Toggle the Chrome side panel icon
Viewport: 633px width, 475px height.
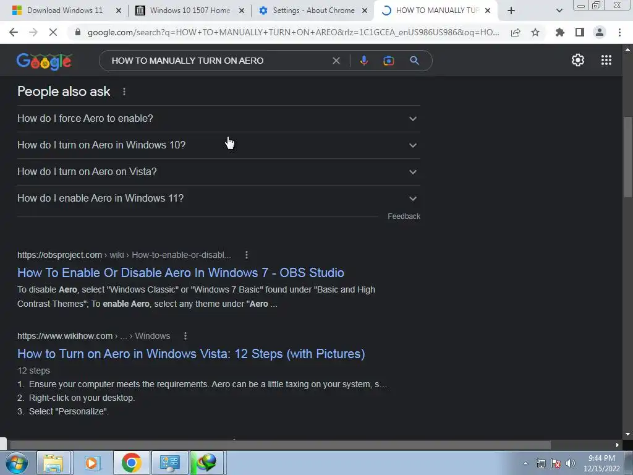pos(580,32)
